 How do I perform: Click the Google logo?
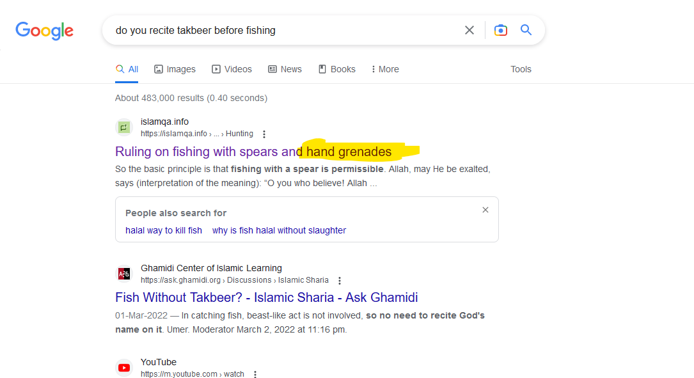[44, 30]
